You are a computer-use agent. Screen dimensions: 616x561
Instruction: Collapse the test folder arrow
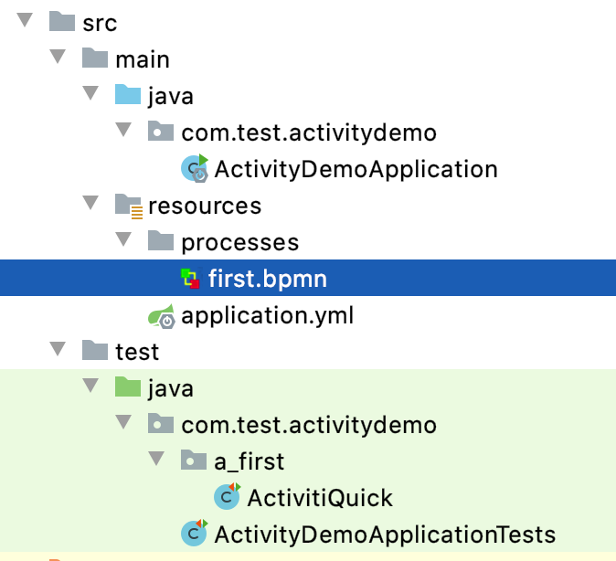[59, 351]
